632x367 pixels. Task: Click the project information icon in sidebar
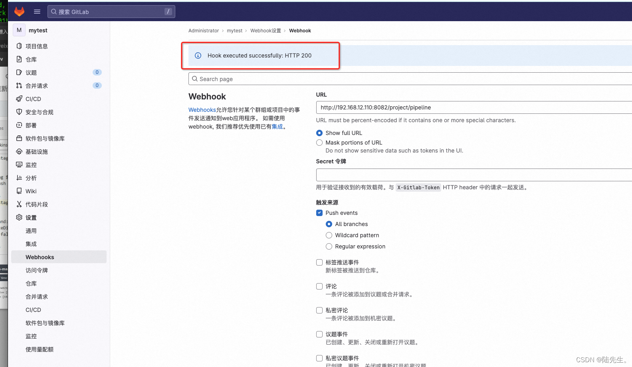19,46
